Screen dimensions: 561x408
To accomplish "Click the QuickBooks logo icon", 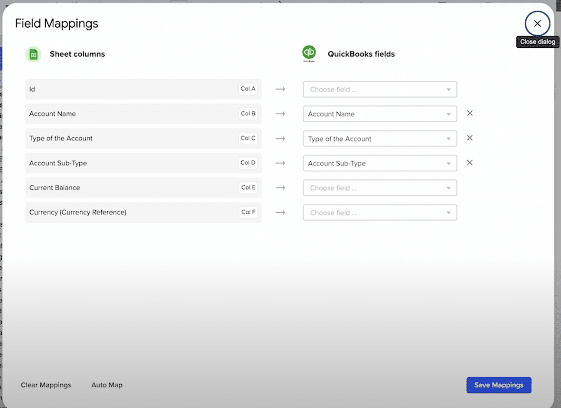I will [309, 53].
